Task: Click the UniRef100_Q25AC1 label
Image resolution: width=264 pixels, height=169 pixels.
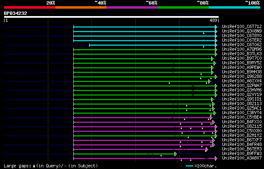Action: (x=242, y=108)
